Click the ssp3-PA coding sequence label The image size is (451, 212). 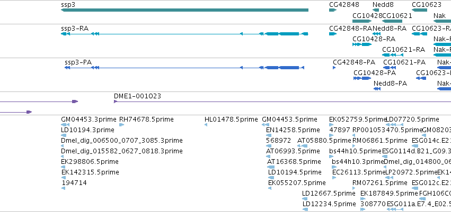[78, 62]
